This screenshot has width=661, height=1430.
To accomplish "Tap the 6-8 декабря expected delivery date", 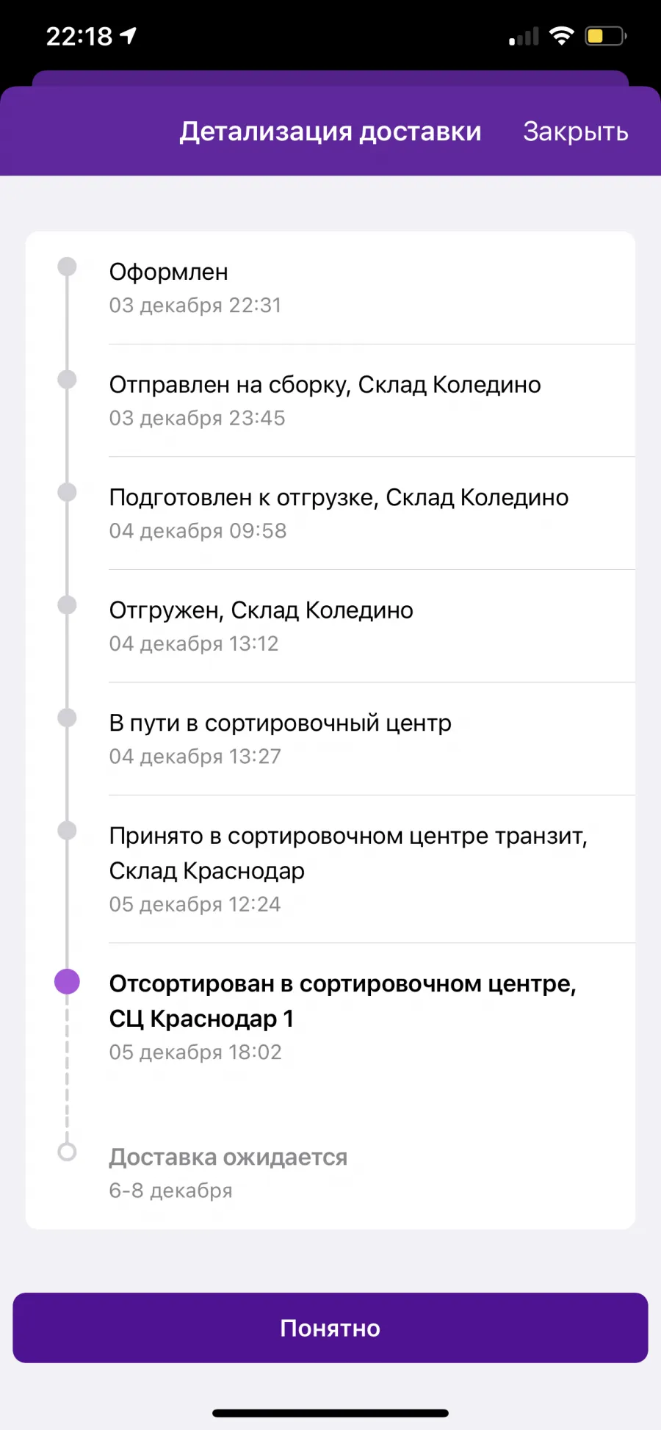I will click(170, 1191).
